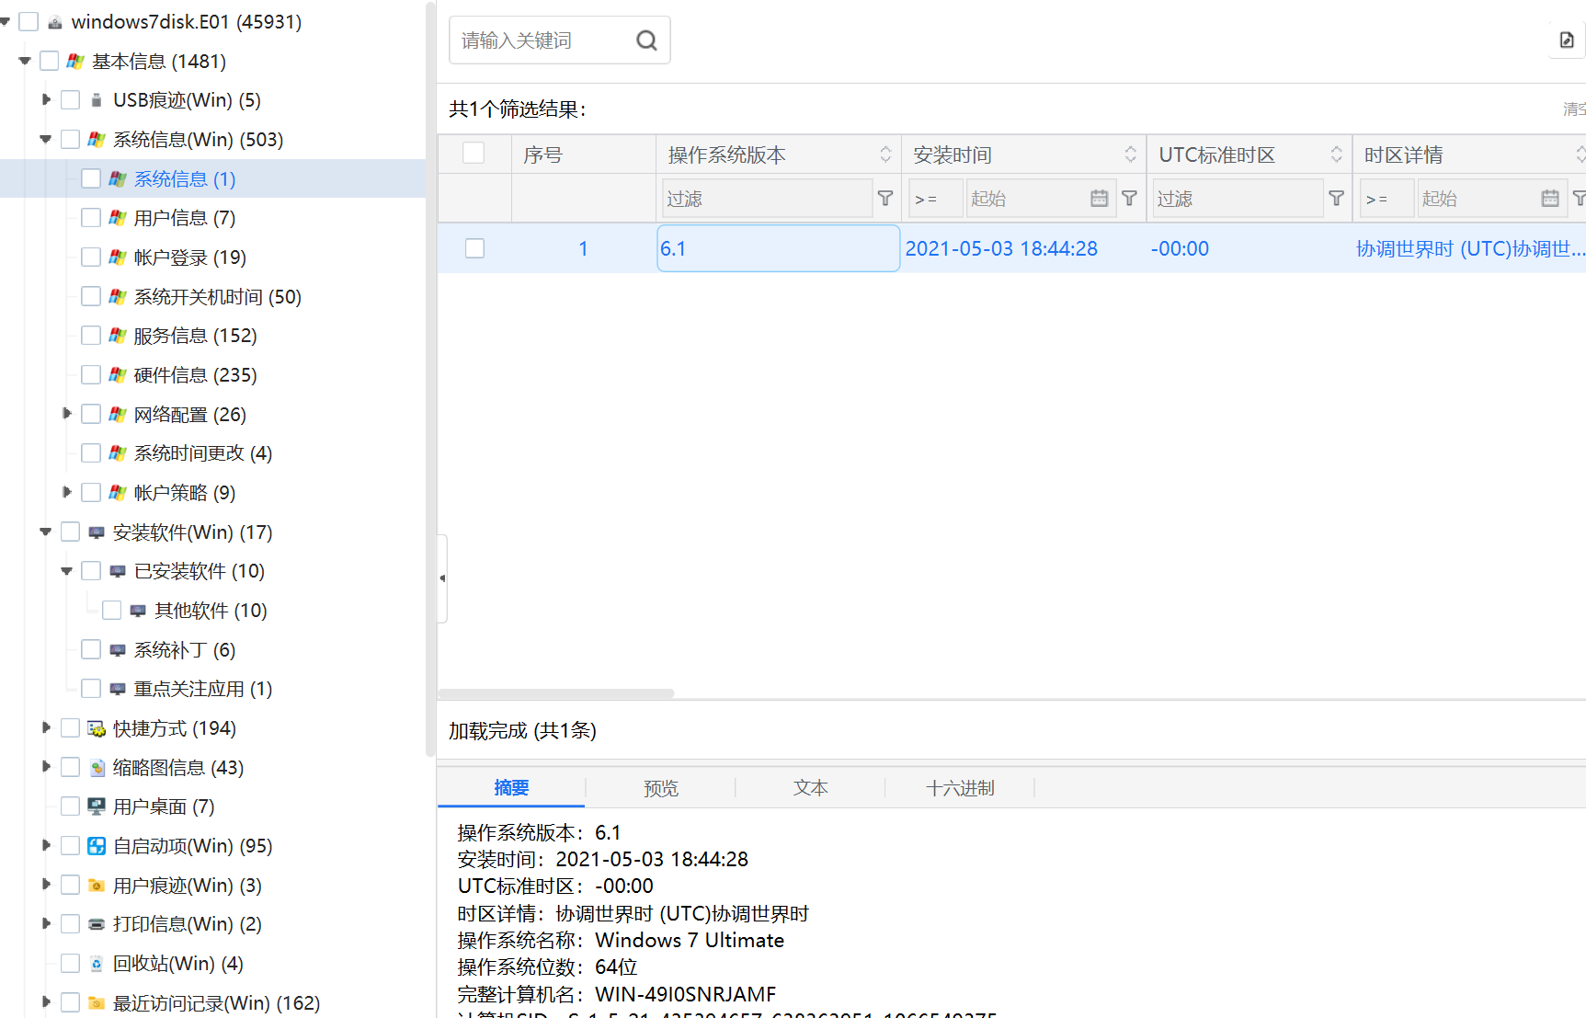Expand the USB痕迹(Win) tree node
Screen dimensions: 1586x1018
click(x=46, y=99)
